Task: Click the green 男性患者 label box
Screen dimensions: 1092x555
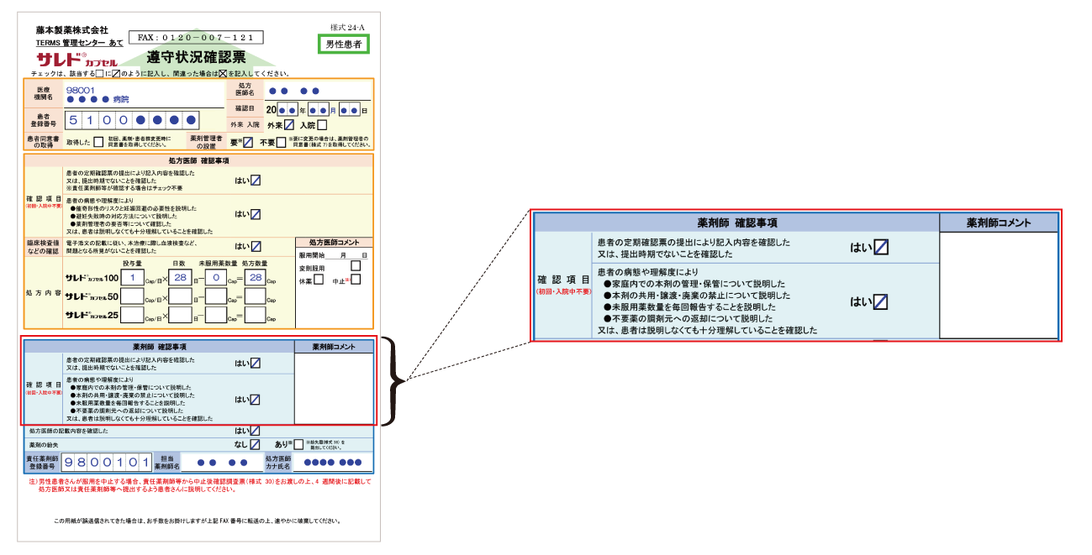Action: click(344, 45)
